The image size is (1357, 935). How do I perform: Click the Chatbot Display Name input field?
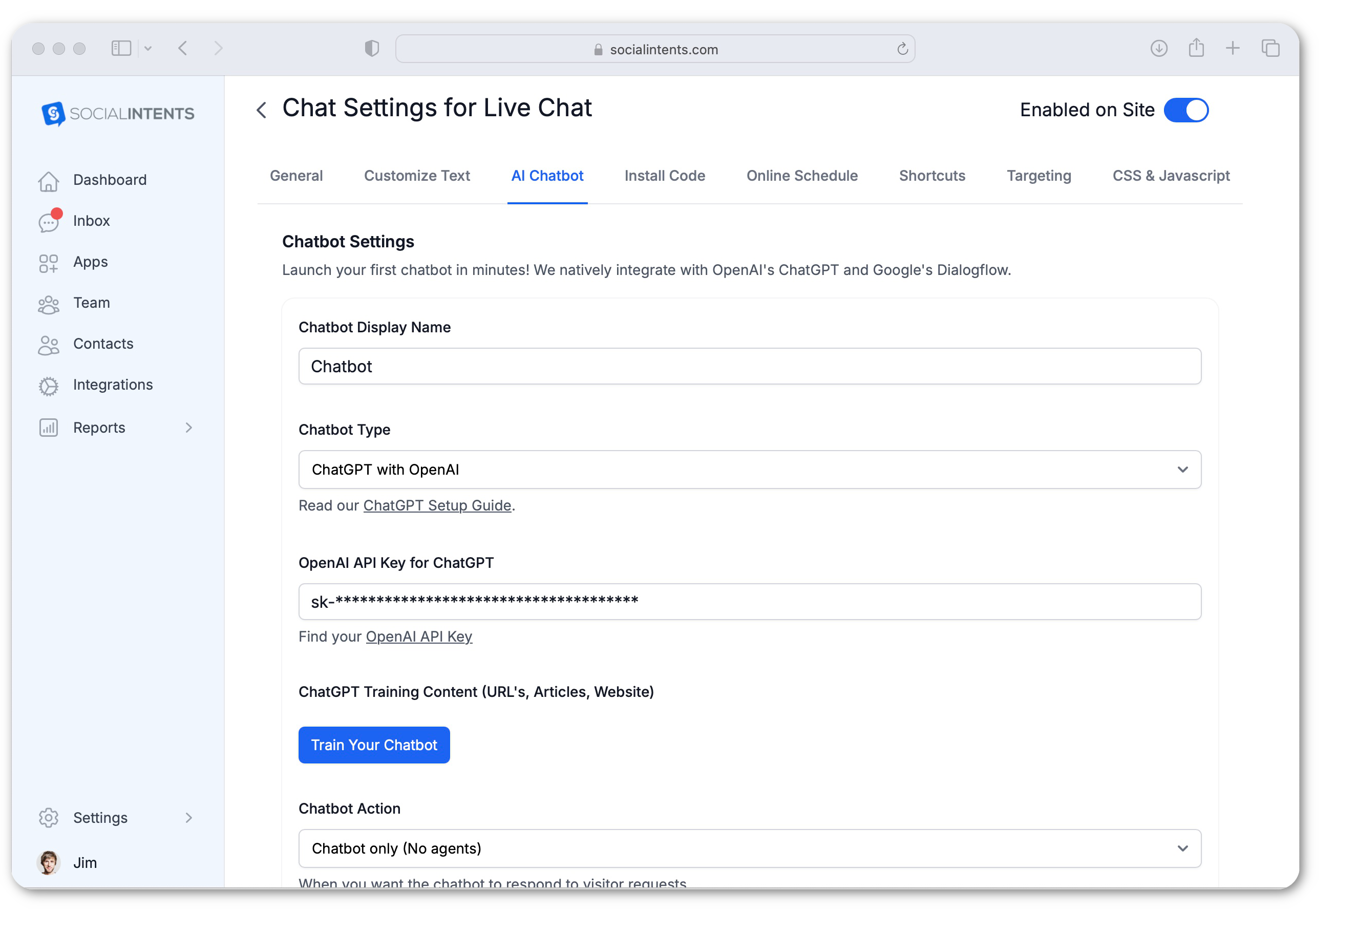click(750, 366)
